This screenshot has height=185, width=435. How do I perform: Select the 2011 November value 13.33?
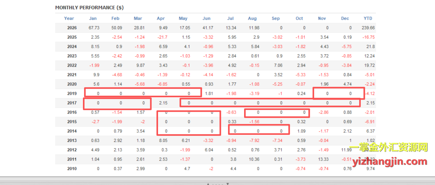(323, 159)
